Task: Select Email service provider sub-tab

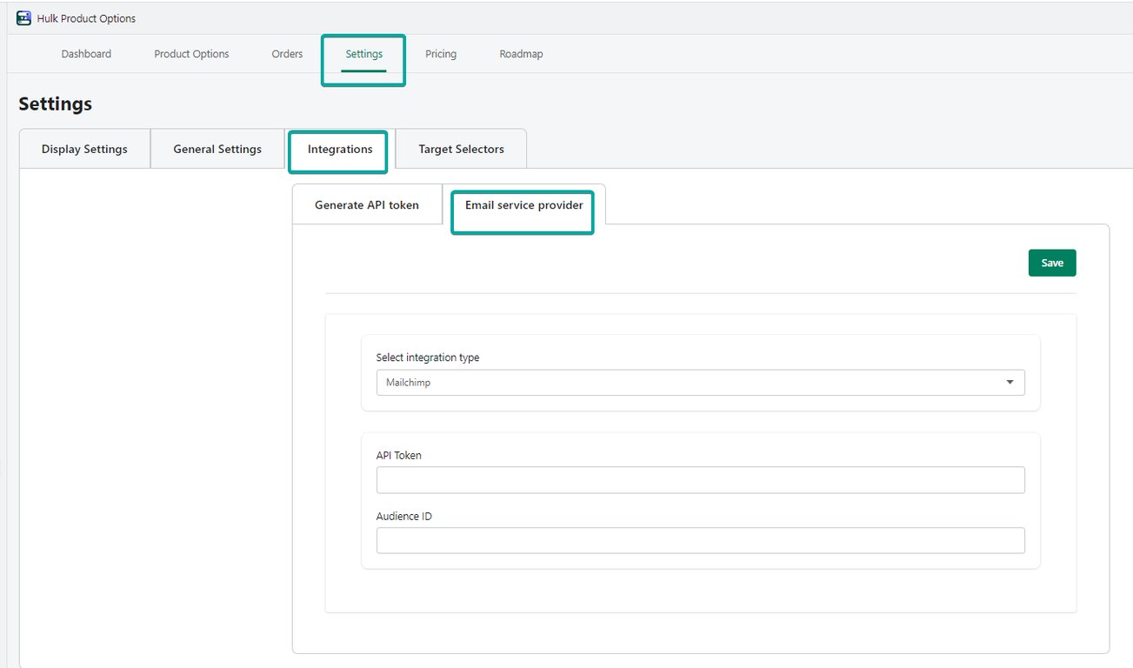Action: point(523,205)
